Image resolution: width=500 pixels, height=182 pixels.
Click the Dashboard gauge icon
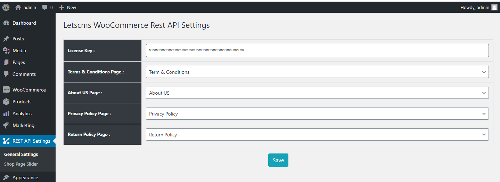pos(6,23)
